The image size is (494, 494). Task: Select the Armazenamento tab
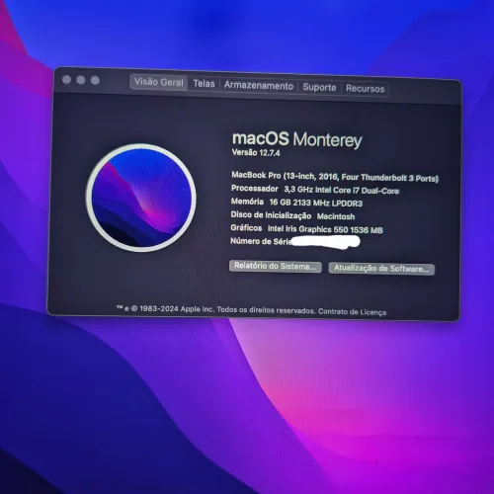[259, 86]
